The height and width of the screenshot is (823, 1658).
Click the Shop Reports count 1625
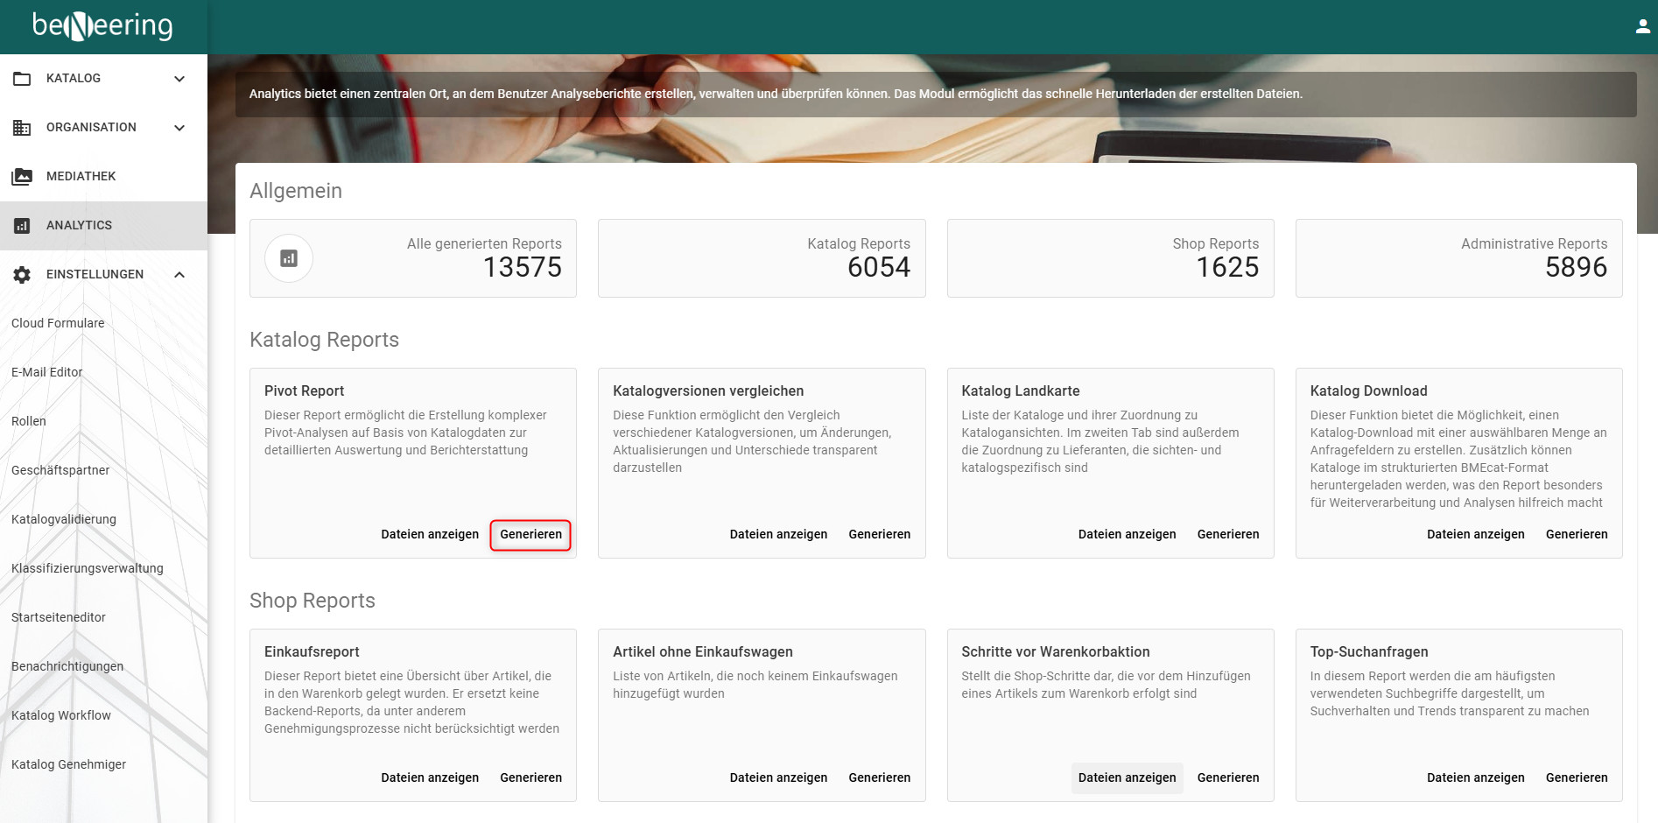(1227, 268)
